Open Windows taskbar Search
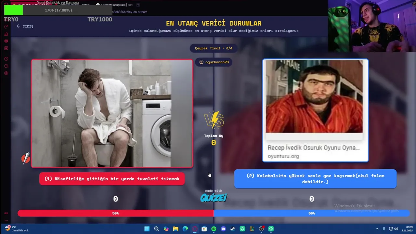 pyautogui.click(x=156, y=229)
